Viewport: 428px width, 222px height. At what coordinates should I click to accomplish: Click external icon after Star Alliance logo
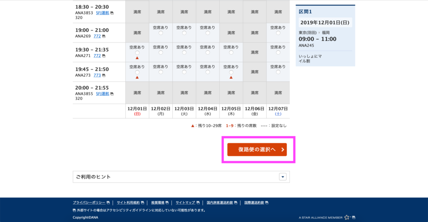(354, 217)
